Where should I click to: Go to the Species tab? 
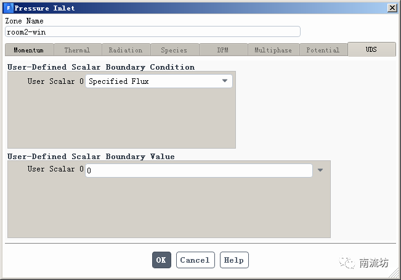pyautogui.click(x=174, y=50)
